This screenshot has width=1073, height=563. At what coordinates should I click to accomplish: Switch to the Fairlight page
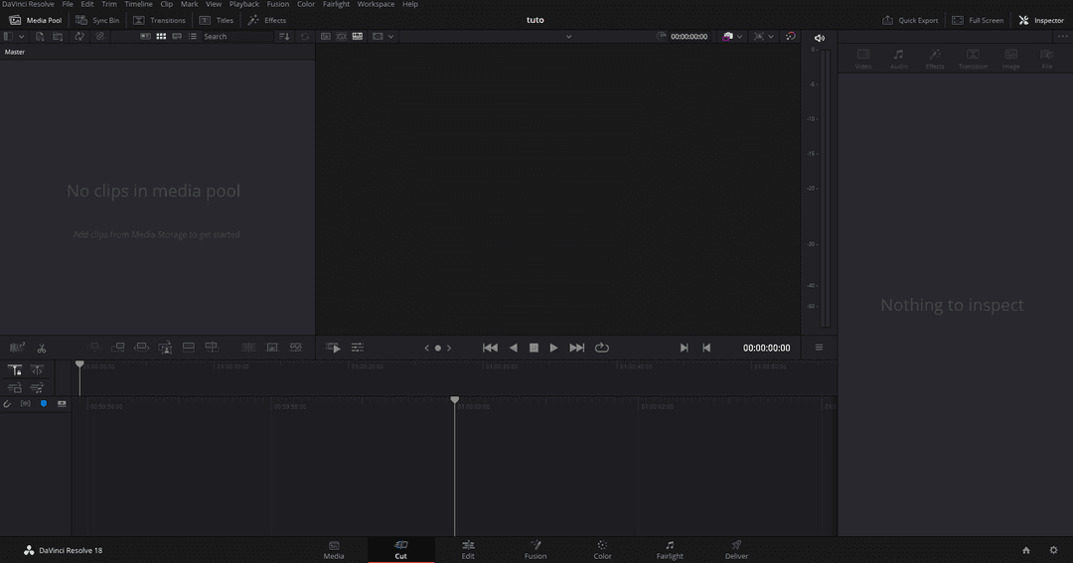(x=670, y=550)
